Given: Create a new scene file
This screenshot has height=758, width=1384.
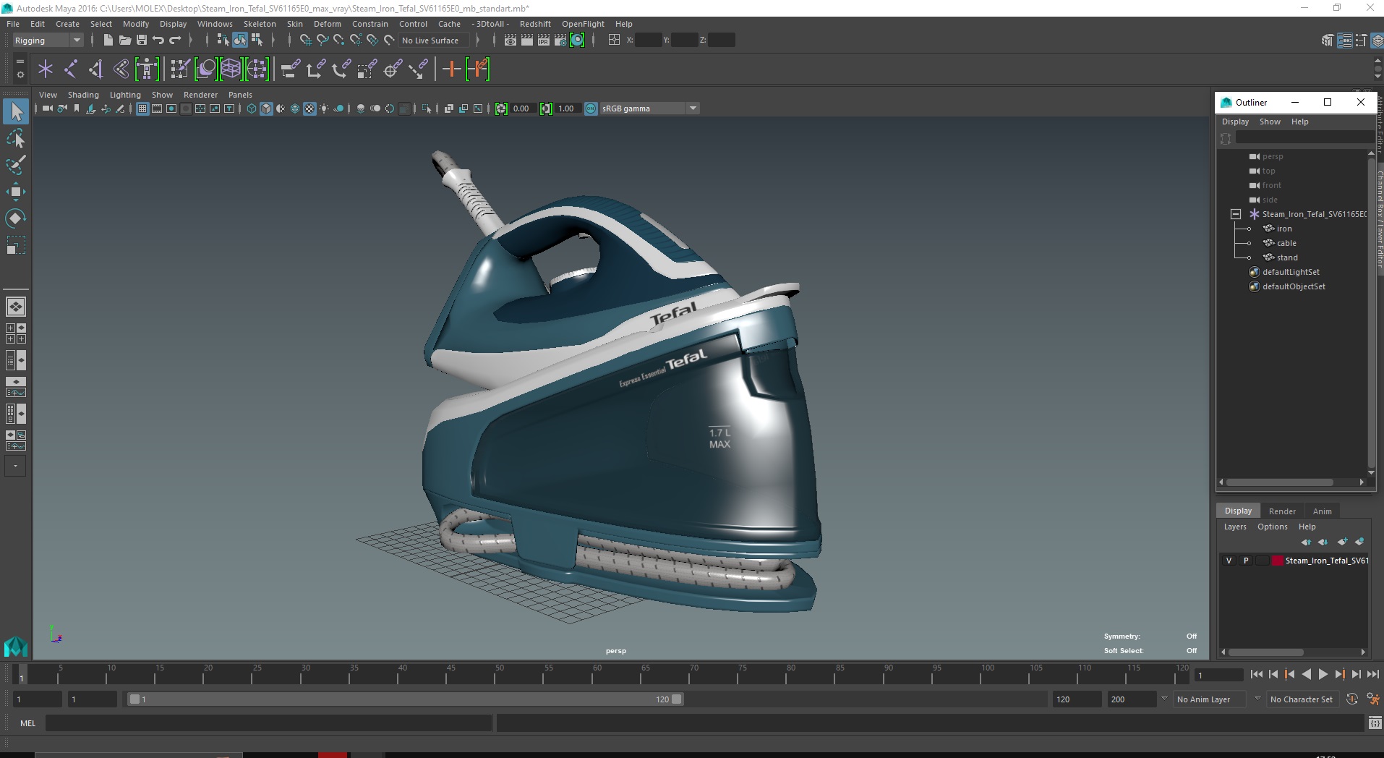Looking at the screenshot, I should (x=108, y=41).
